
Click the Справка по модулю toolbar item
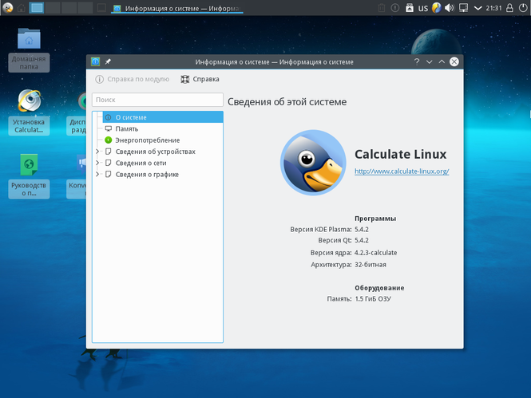[132, 79]
